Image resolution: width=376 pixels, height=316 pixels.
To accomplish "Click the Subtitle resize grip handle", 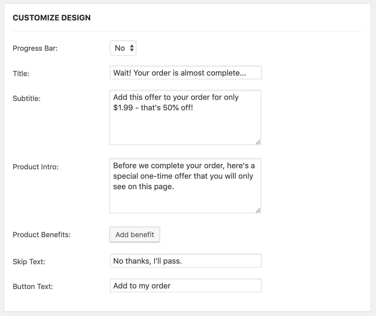I will [x=259, y=142].
